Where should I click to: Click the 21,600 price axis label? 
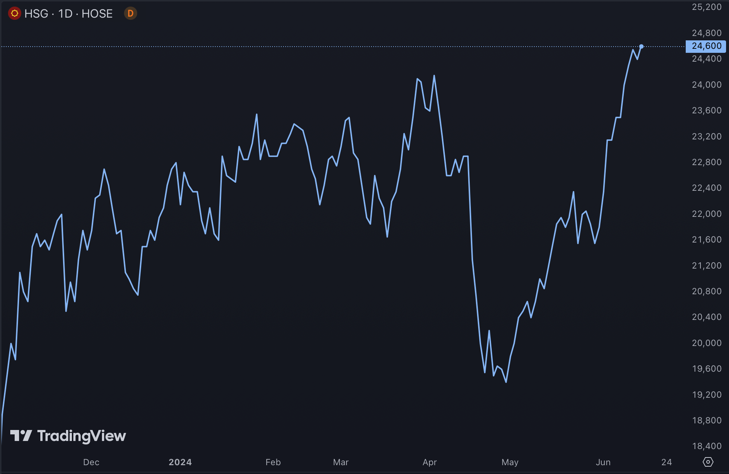click(706, 240)
